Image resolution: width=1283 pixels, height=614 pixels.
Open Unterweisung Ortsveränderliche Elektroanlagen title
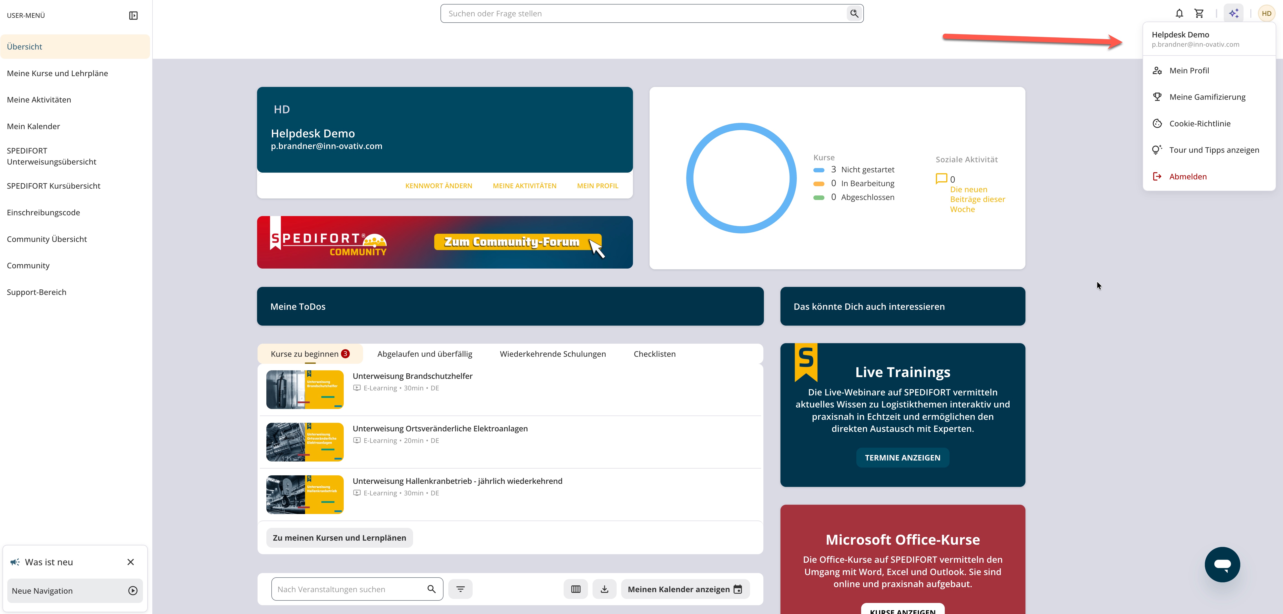[440, 428]
